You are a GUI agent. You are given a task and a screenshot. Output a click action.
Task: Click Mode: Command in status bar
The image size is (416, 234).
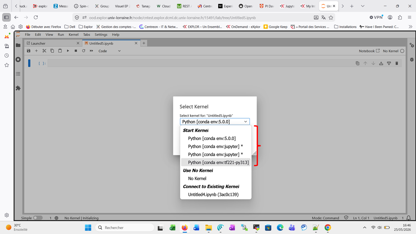(x=325, y=218)
